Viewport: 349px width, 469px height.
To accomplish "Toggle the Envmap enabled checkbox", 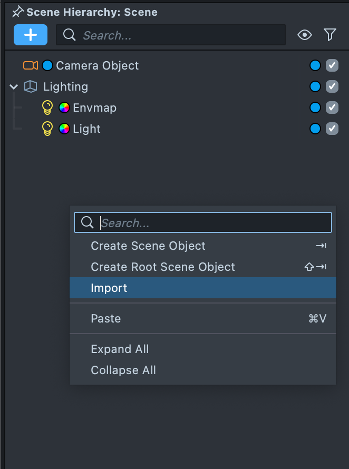I will [332, 108].
